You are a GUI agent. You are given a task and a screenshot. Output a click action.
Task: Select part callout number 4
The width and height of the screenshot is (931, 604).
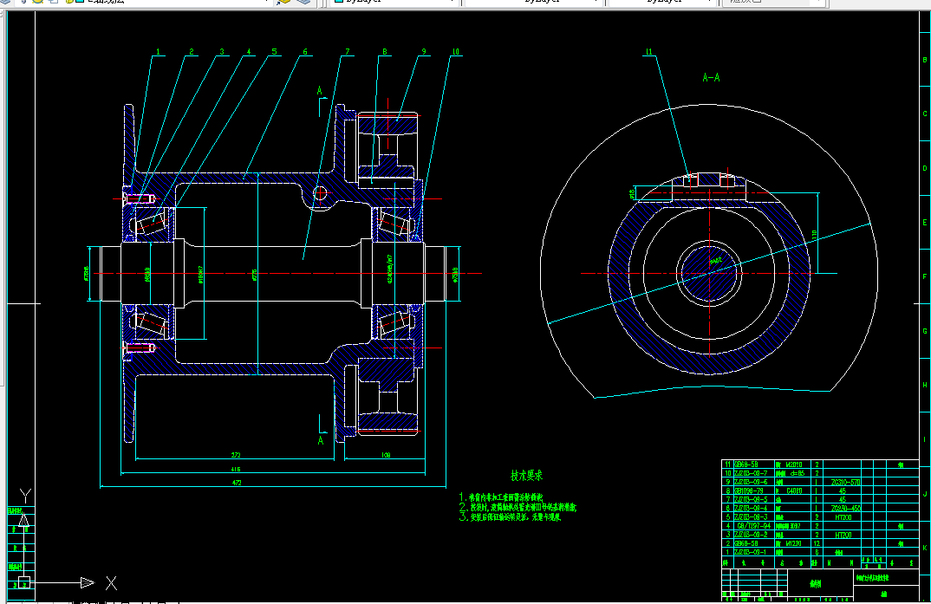click(249, 52)
